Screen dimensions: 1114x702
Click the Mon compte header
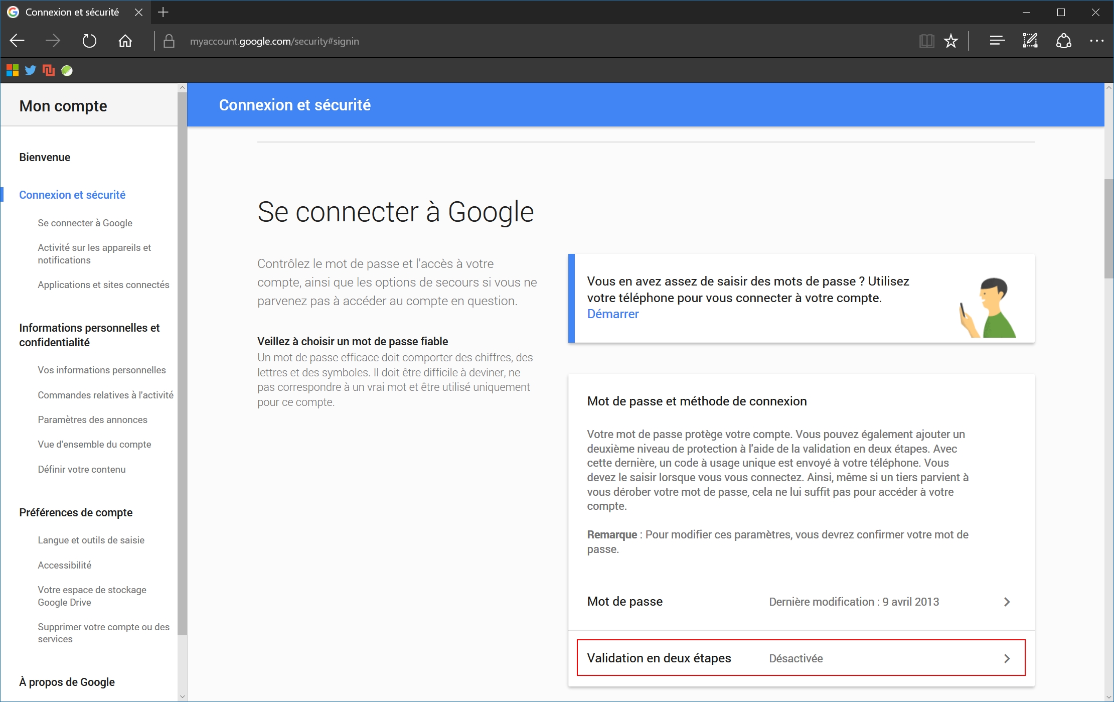[63, 106]
